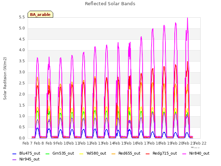
Task: Click the 4.0 y-axis tick label
Action: (x=22, y=50)
